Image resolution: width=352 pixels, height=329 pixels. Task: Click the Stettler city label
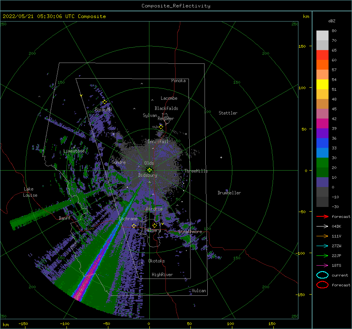tap(228, 113)
